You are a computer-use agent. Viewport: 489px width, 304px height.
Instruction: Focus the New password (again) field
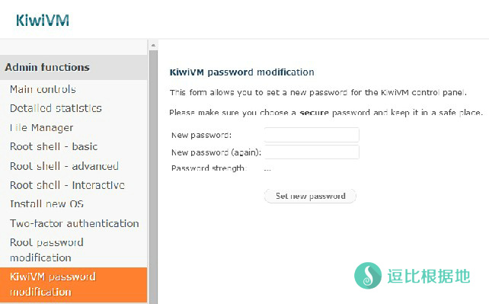[x=312, y=152]
